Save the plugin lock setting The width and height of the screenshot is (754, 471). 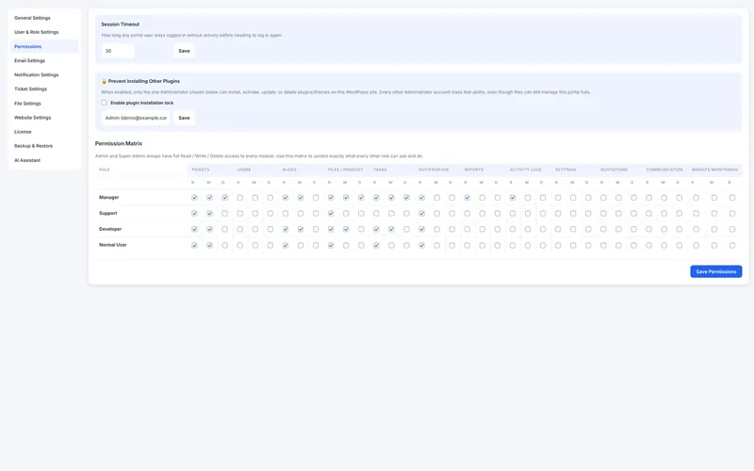click(184, 118)
